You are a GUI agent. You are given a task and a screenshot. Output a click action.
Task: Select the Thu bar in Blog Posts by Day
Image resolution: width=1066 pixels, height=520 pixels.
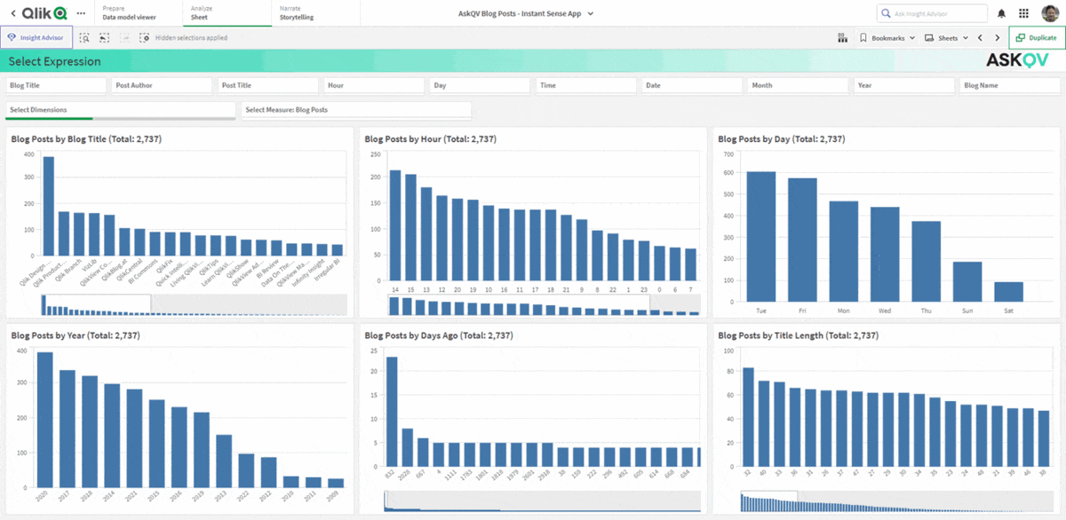tap(926, 263)
